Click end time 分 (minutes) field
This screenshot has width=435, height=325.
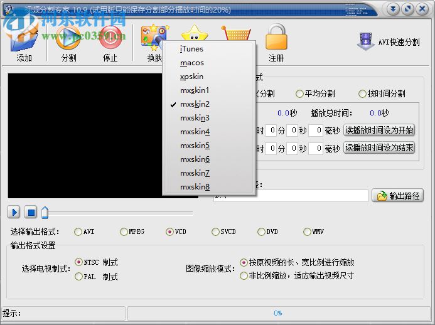pos(271,149)
